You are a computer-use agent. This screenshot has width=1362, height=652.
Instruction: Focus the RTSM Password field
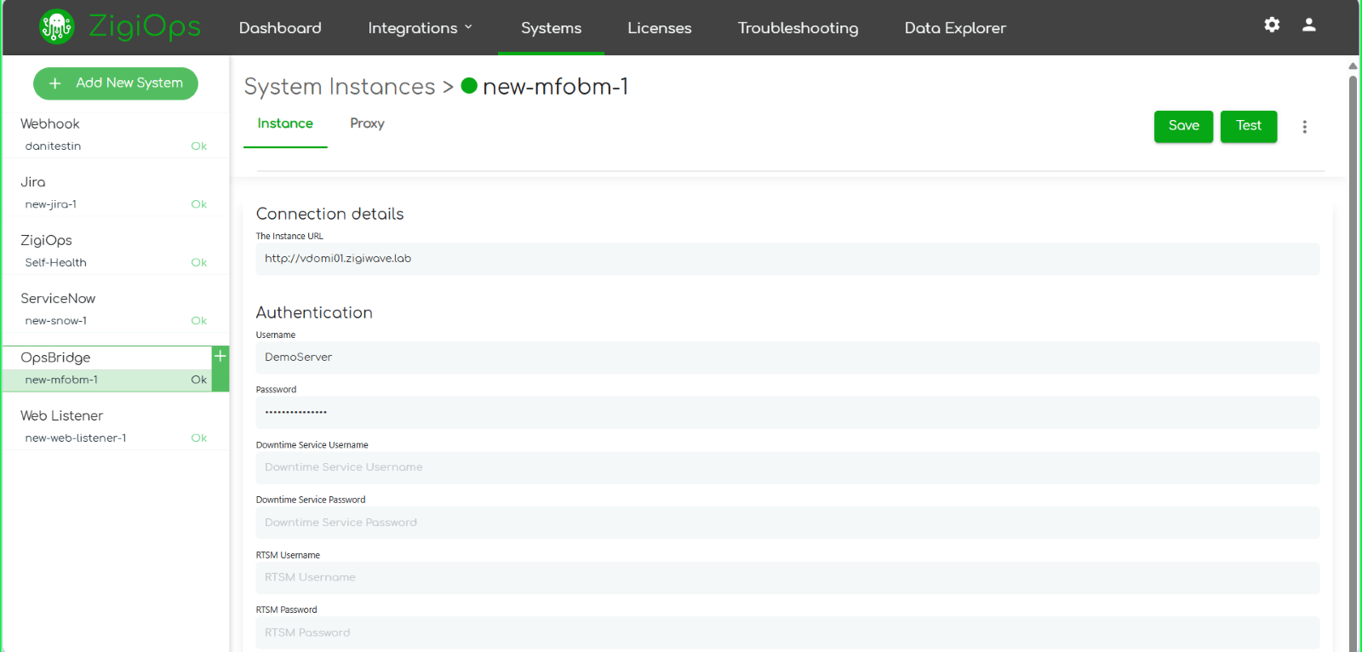pyautogui.click(x=787, y=632)
